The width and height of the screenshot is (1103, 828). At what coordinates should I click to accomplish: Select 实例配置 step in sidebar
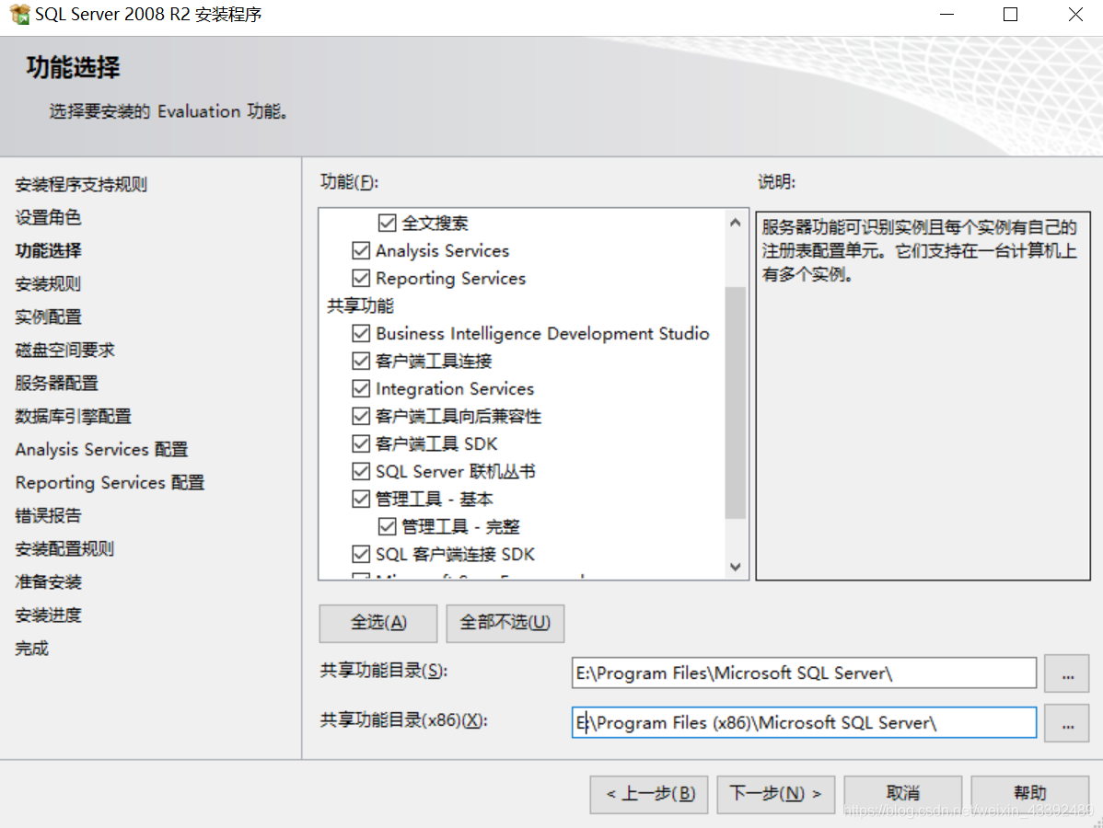(x=48, y=317)
